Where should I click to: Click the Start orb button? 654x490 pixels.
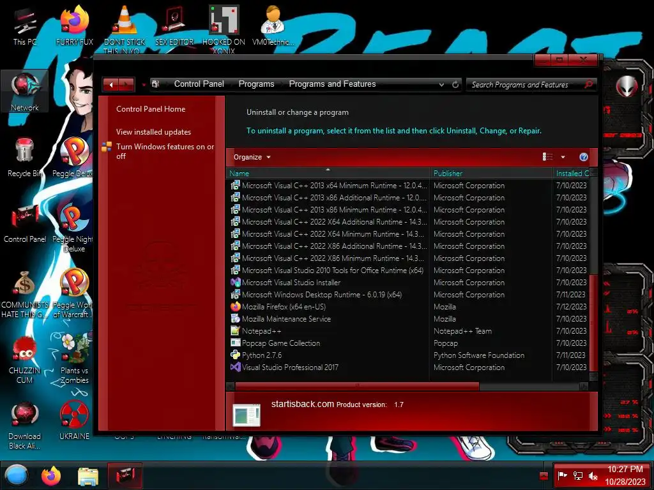(x=16, y=475)
